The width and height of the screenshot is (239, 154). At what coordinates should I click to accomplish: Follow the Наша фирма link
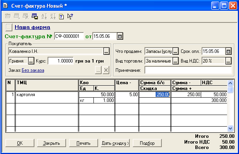pyautogui.click(x=32, y=27)
